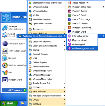Start Microsoft FrontPage via its icon
Screen dimensions: 105x106
point(70,19)
